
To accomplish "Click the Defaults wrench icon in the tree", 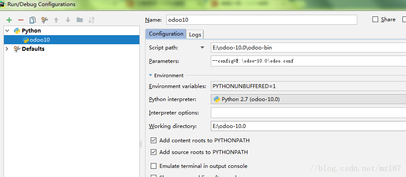I will point(17,49).
